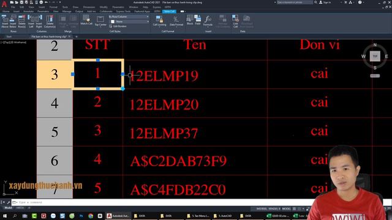The height and width of the screenshot is (220, 392).
Task: Click Edit Borders button
Action: (118, 26)
